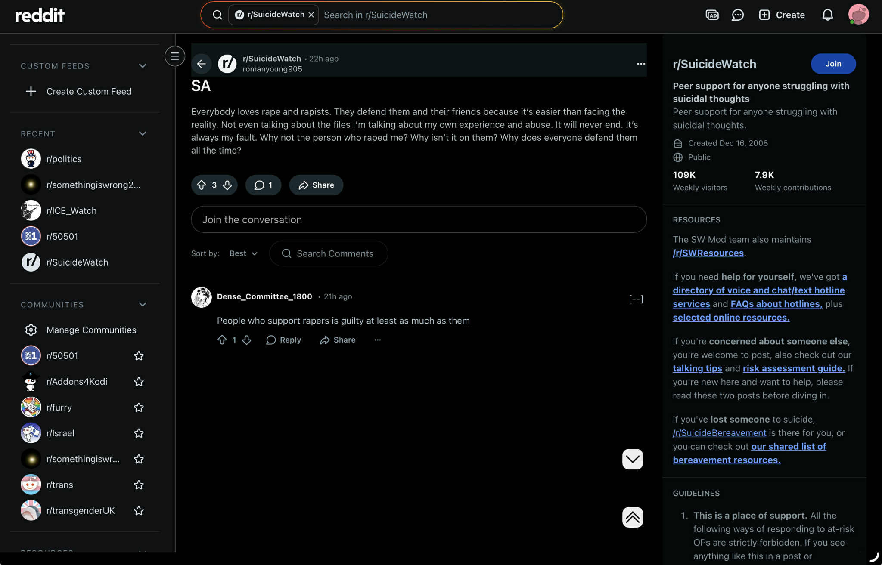The width and height of the screenshot is (882, 565).
Task: Open the chat messages icon
Action: (737, 15)
